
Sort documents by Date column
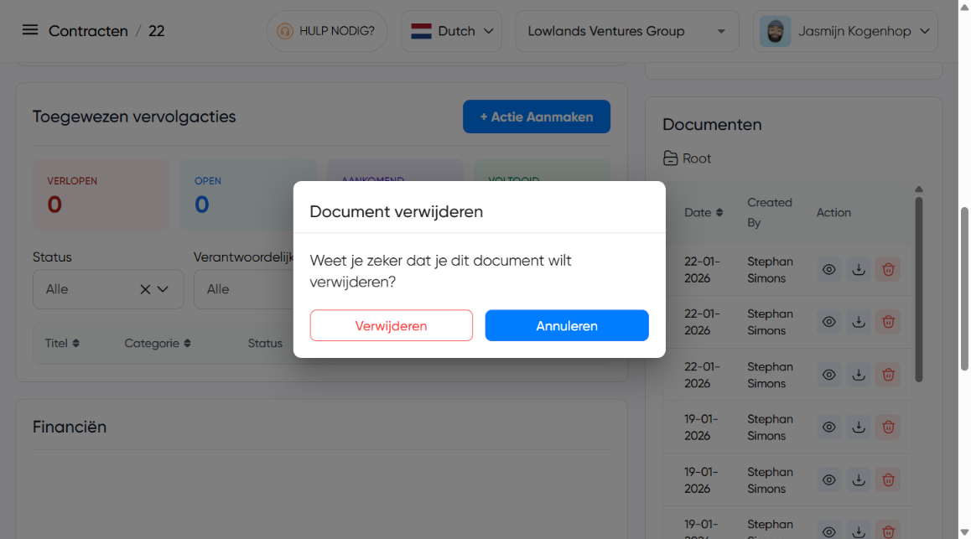703,213
